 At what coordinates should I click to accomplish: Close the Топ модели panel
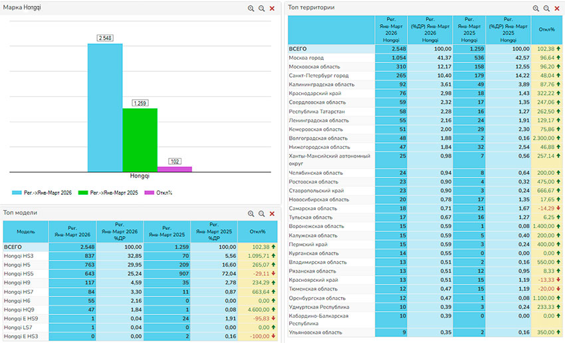click(272, 213)
